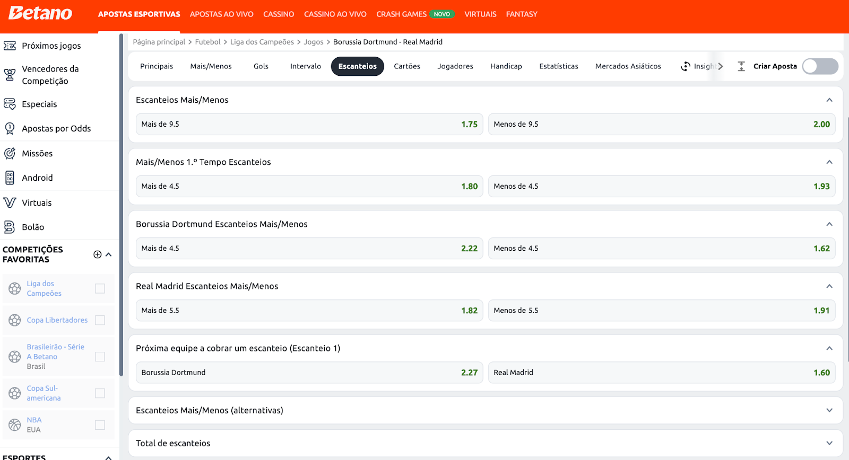Click soccer ball icon for Copa Sul-americana

15,393
